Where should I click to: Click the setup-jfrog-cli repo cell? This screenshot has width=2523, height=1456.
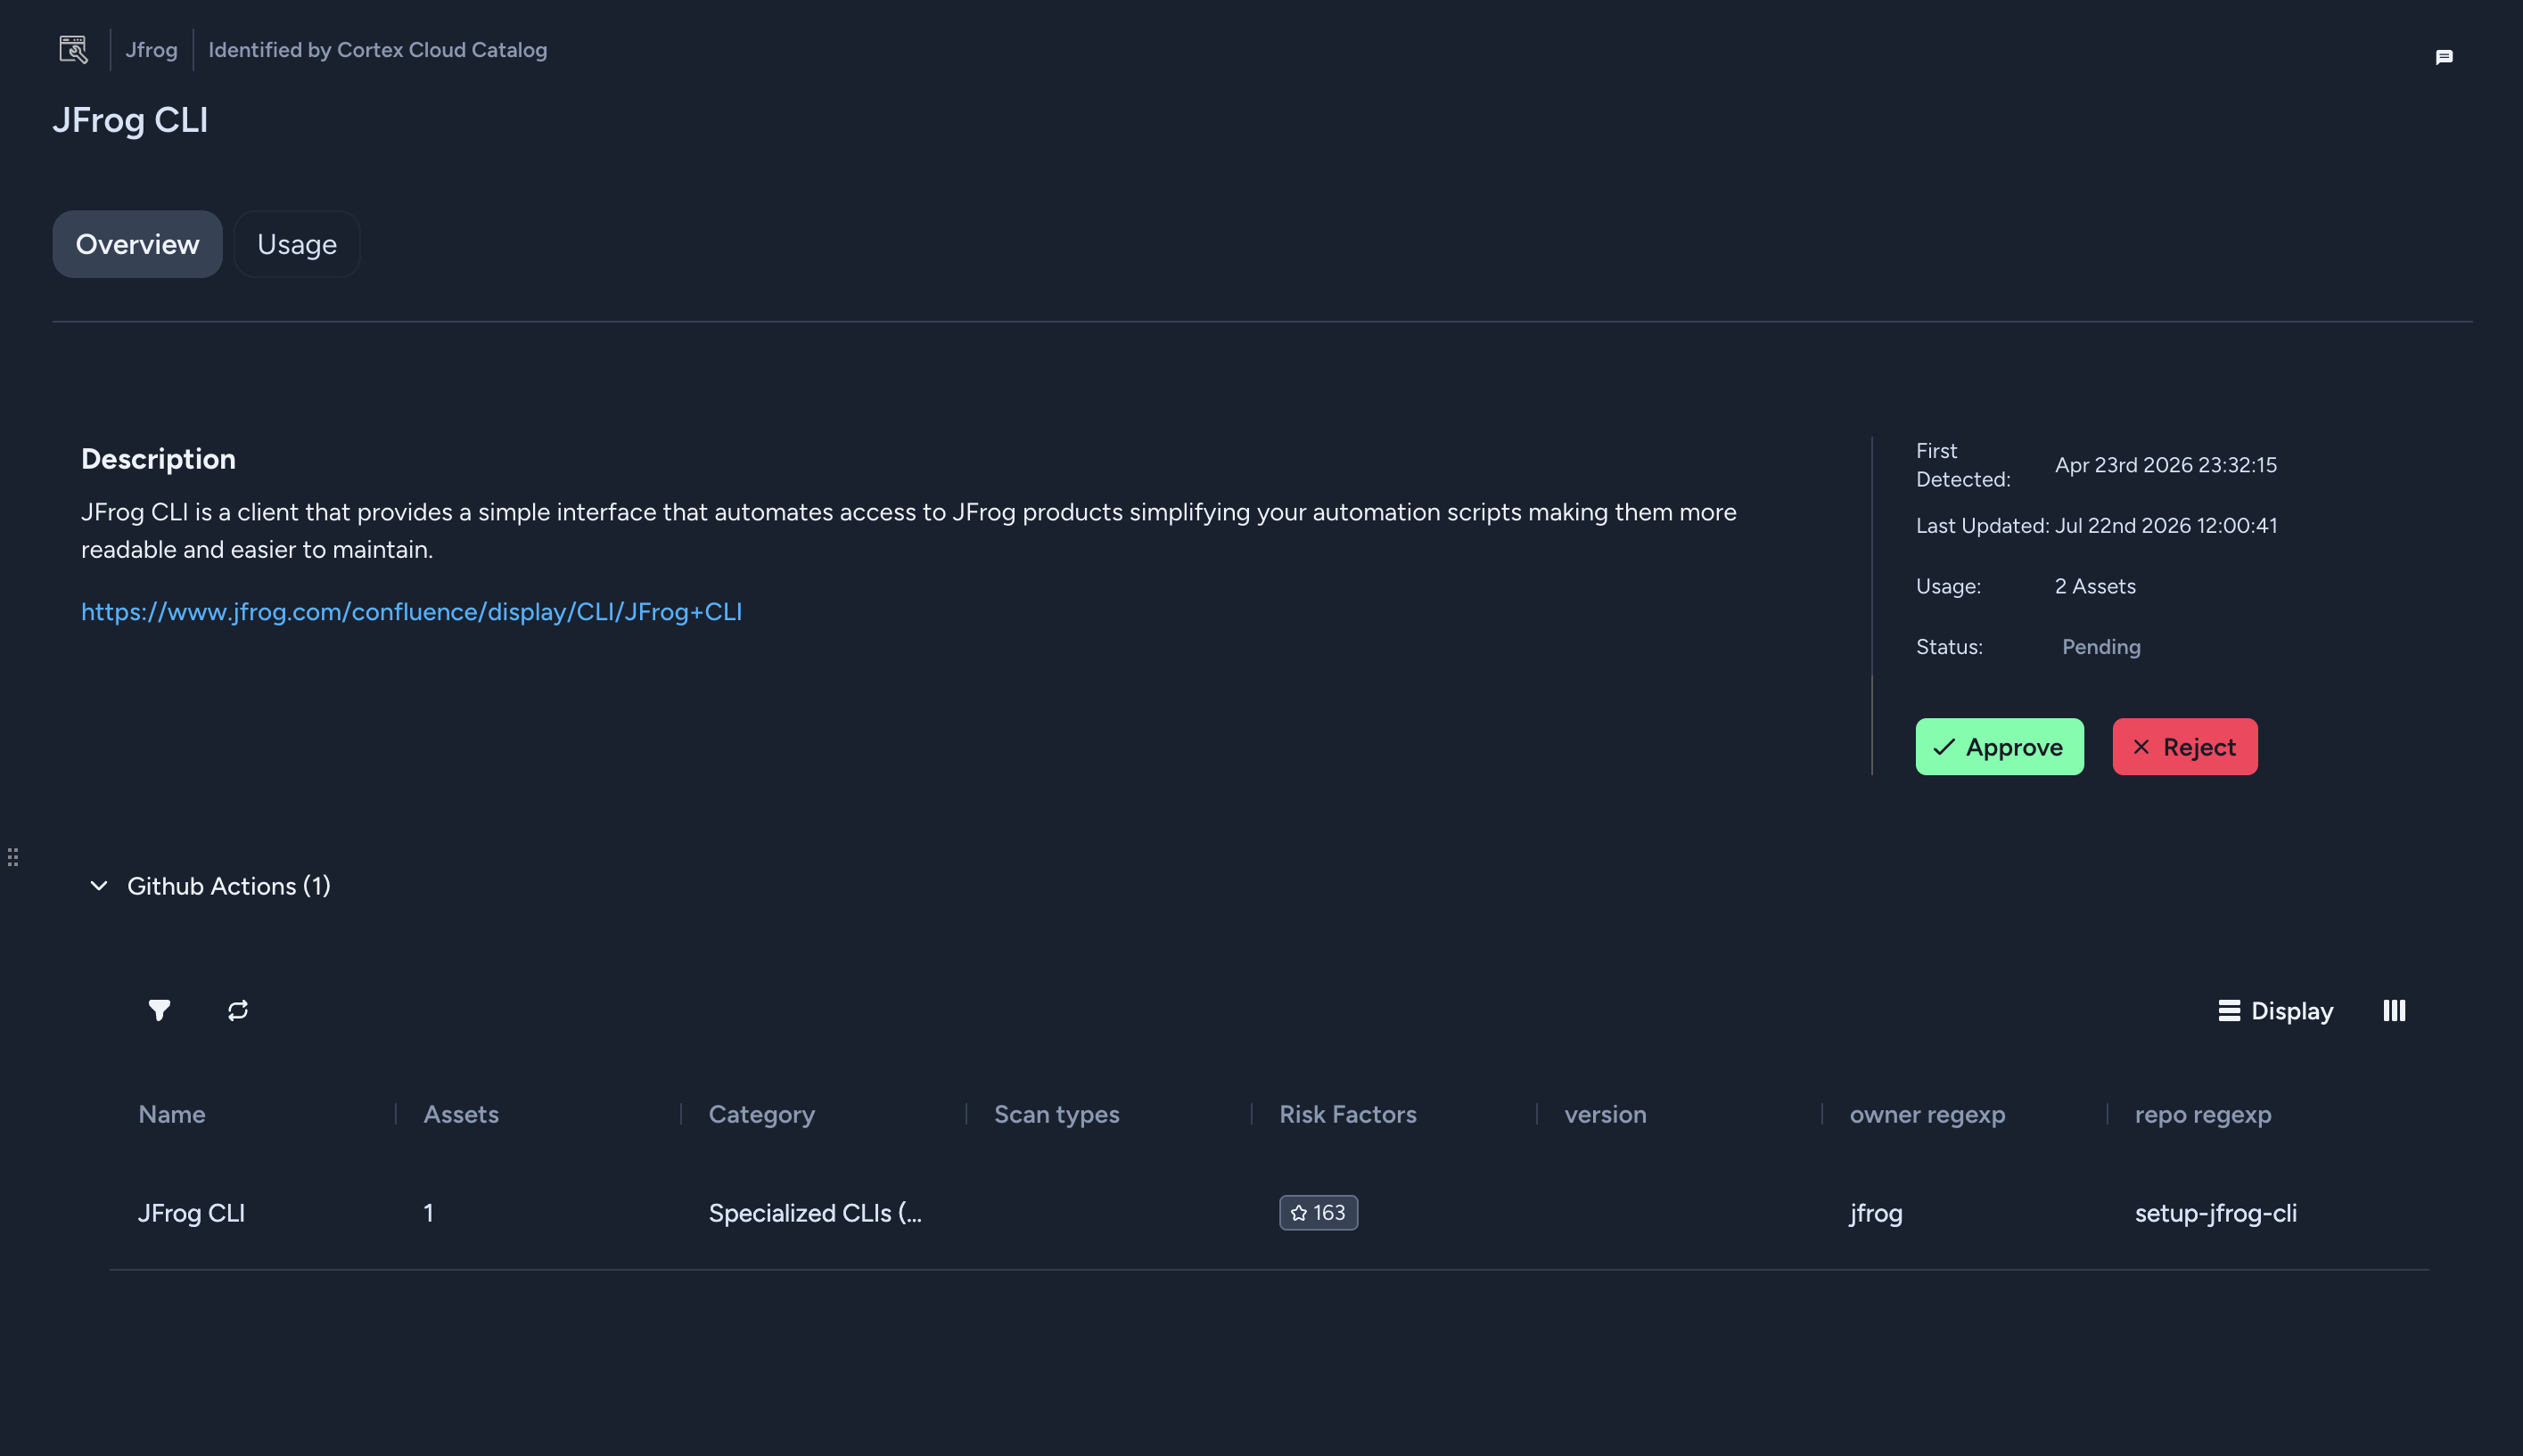(x=2216, y=1213)
